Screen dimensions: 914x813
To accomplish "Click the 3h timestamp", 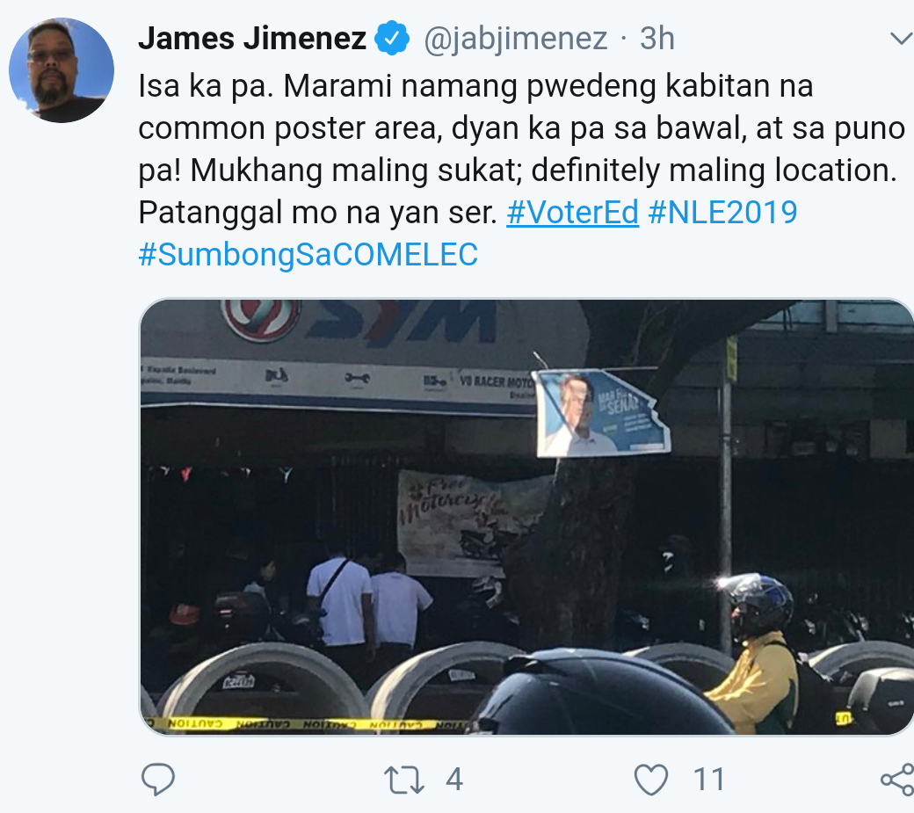I will pos(657,39).
